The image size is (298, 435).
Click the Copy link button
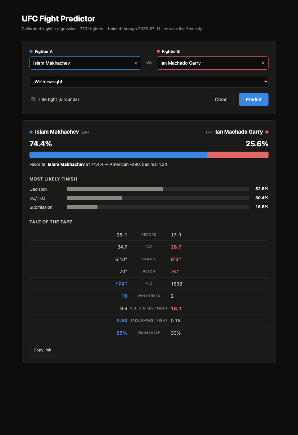pyautogui.click(x=42, y=350)
